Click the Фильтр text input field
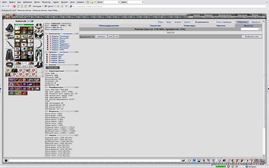269x168 pixels. (x=250, y=29)
